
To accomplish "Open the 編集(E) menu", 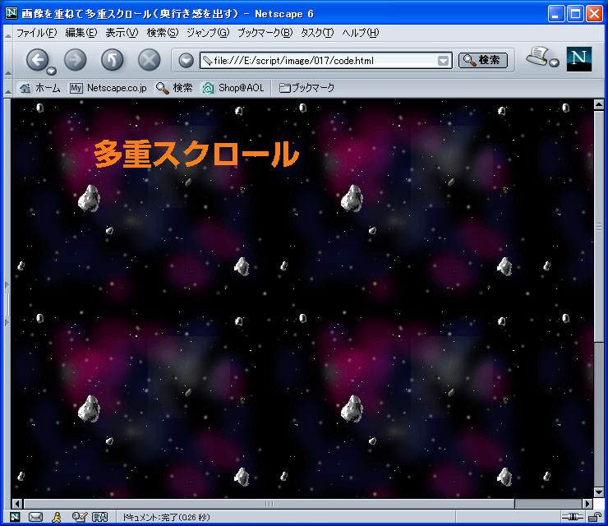I will pos(81,33).
